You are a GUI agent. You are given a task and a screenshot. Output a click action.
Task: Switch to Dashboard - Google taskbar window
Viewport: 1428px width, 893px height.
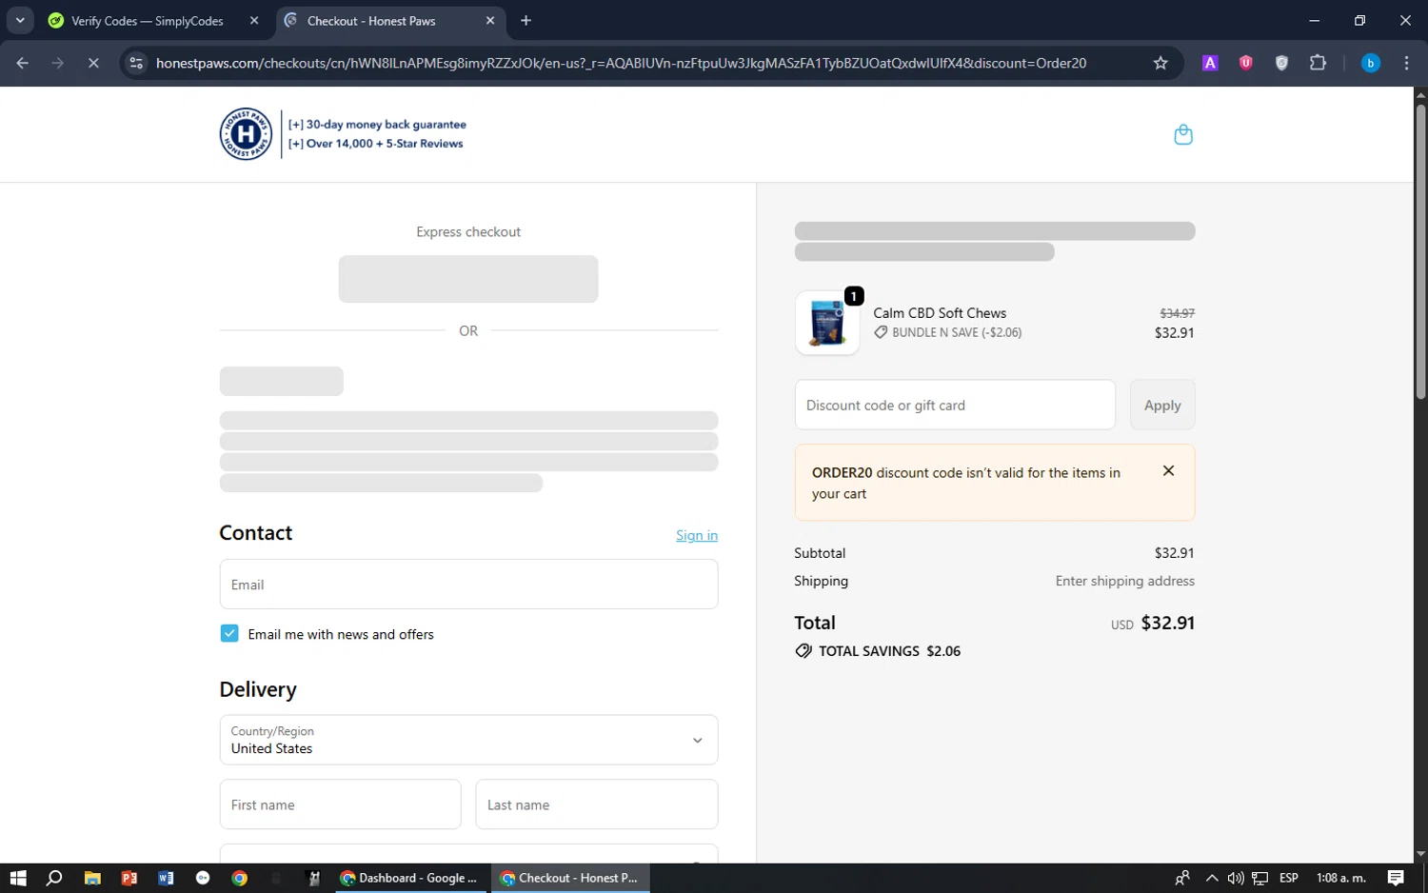(x=410, y=878)
